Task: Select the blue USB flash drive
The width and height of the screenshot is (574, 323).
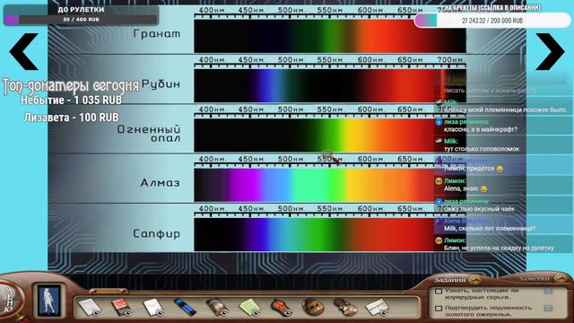Action: [x=185, y=307]
